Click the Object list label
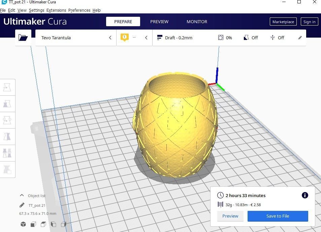The image size is (321, 232). (x=37, y=196)
